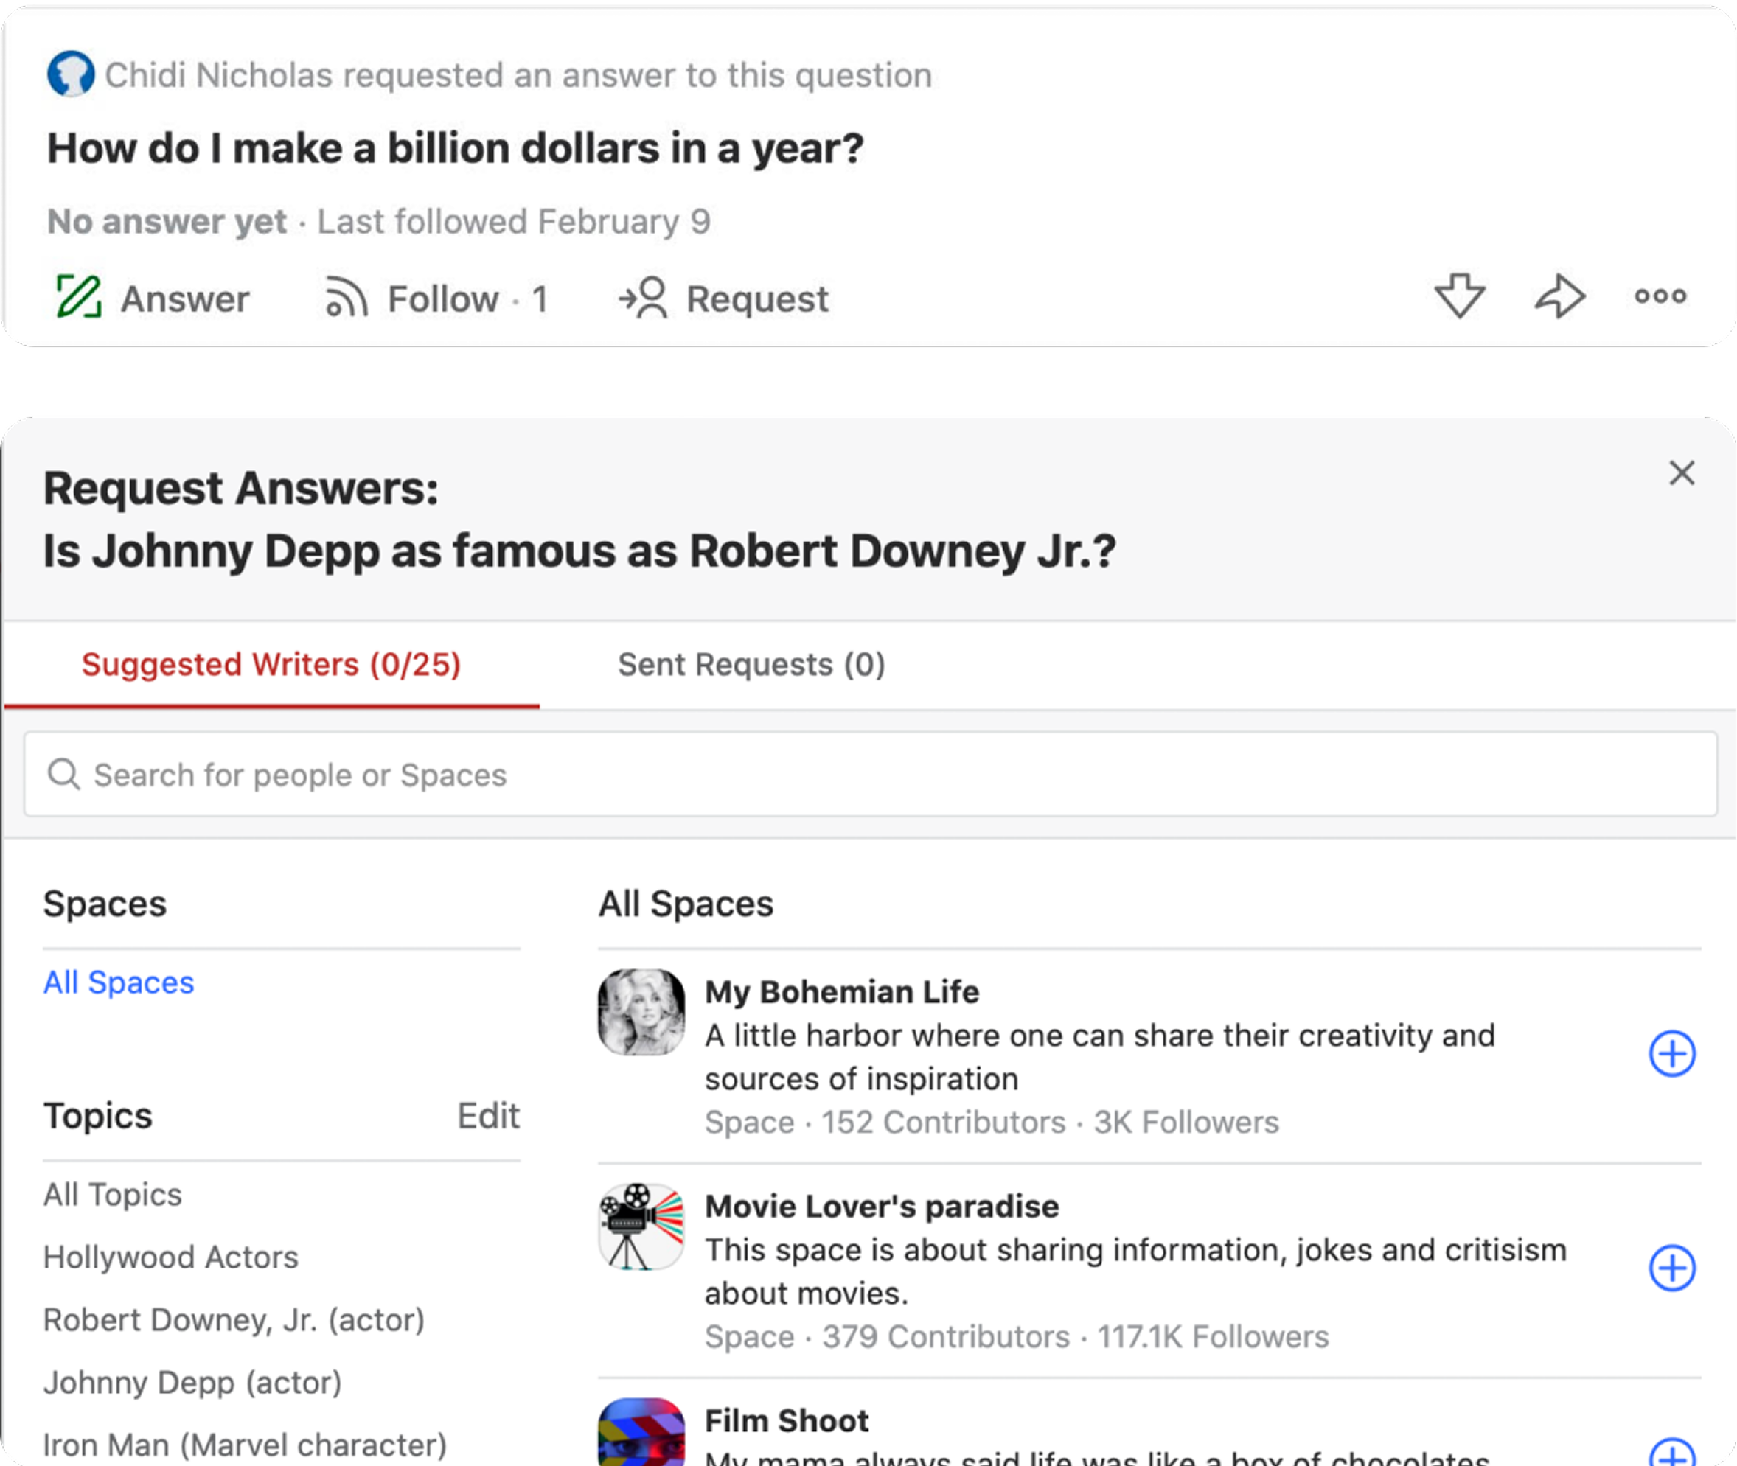Image resolution: width=1737 pixels, height=1466 pixels.
Task: Add Film Shoot space with plus icon
Action: 1671,1453
